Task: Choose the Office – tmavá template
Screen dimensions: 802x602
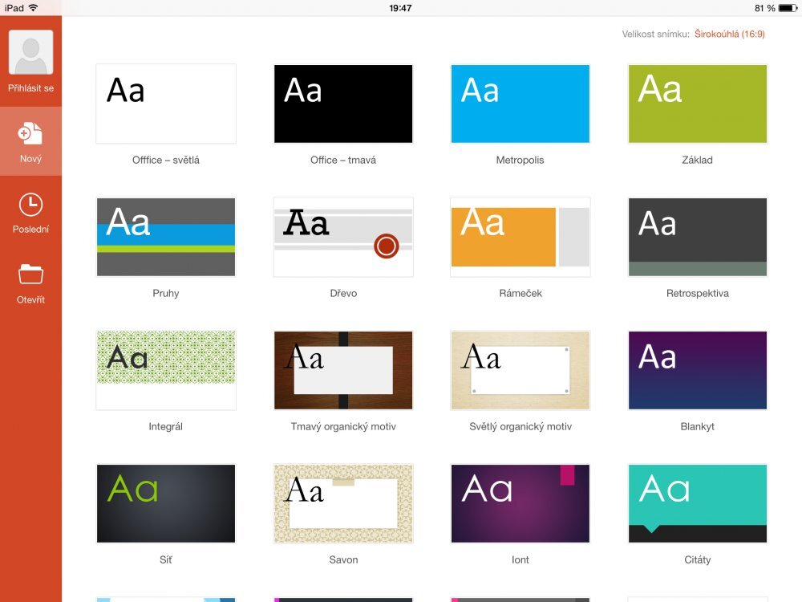Action: (x=342, y=103)
